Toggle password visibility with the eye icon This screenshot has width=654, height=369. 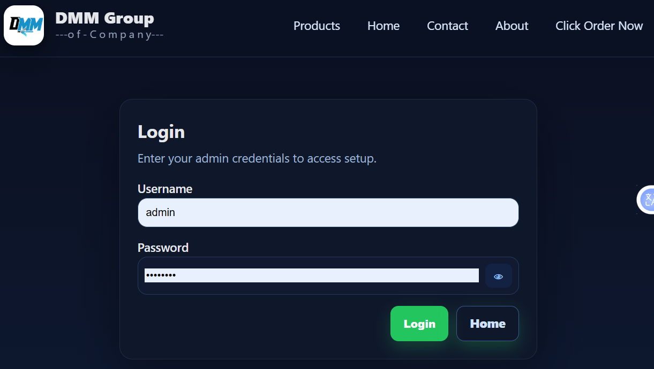click(x=498, y=276)
